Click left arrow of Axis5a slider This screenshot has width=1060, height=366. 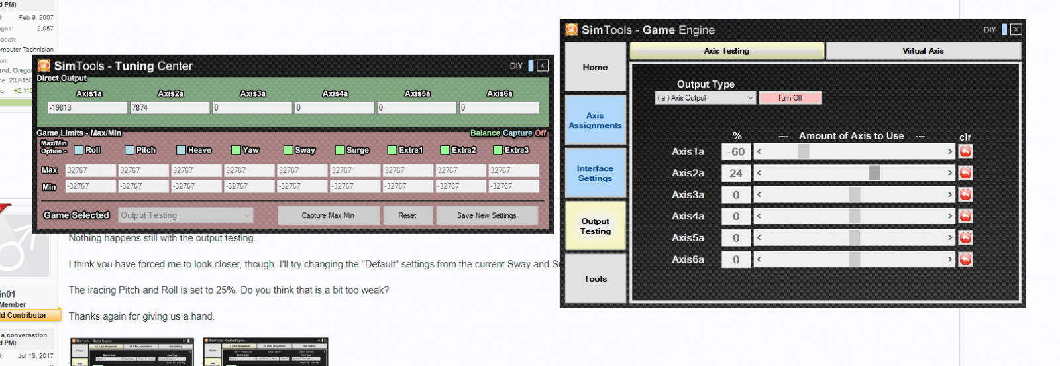click(759, 237)
